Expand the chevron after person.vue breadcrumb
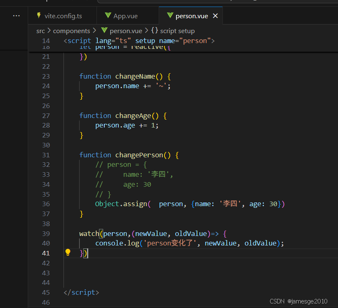Screen dimensions: 338x308 click(147, 31)
